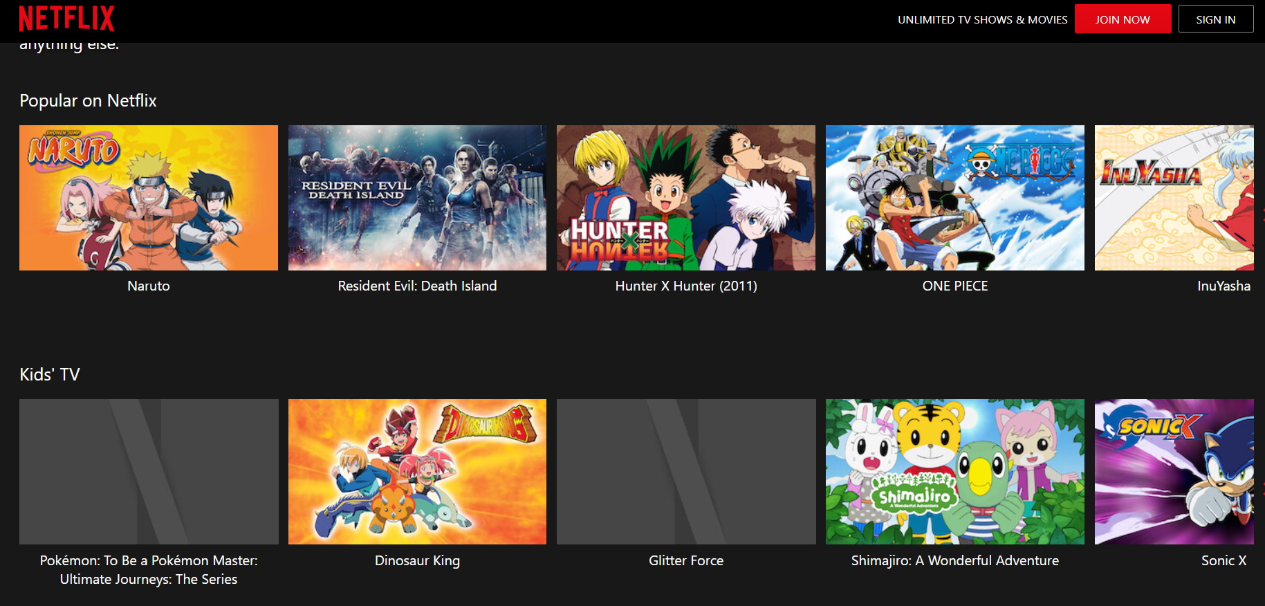Viewport: 1265px width, 606px height.
Task: Open the ONE PIECE title link
Action: tap(954, 286)
